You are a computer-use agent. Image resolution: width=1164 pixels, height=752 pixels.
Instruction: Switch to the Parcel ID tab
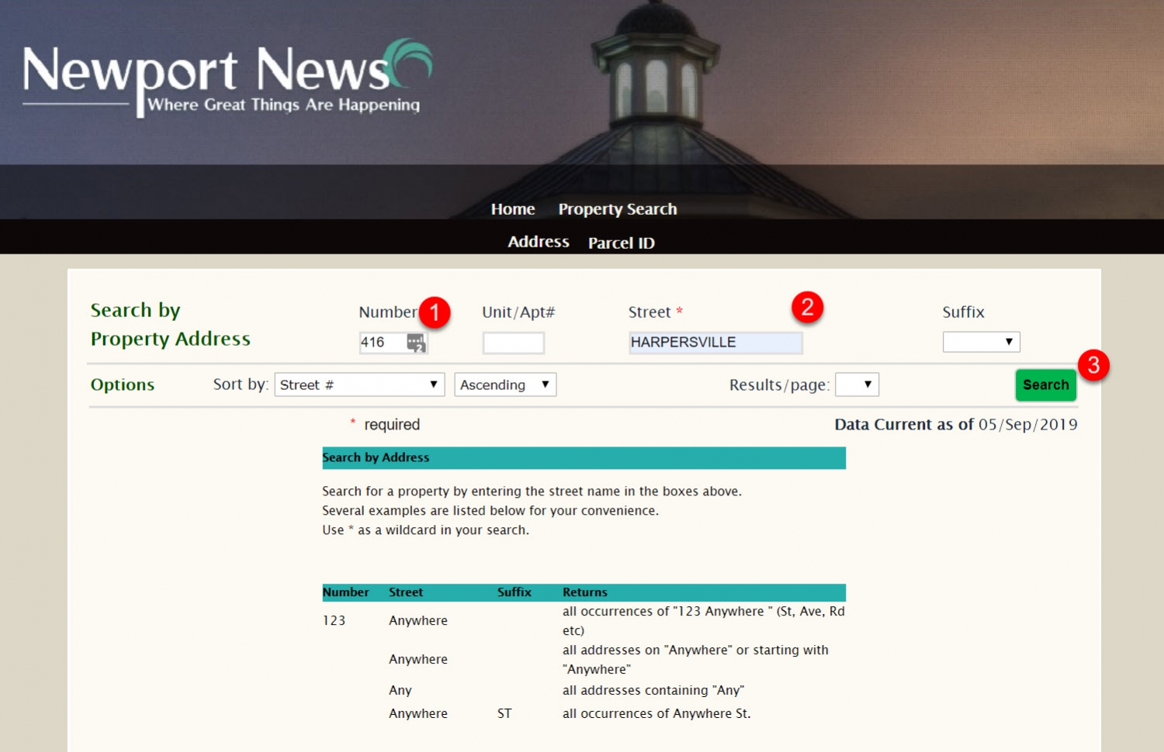tap(620, 243)
